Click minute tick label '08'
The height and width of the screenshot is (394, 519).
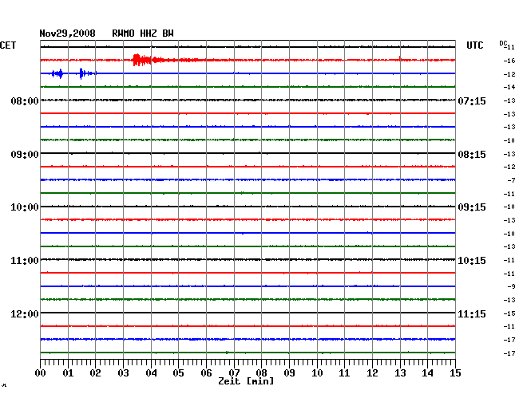pos(261,373)
